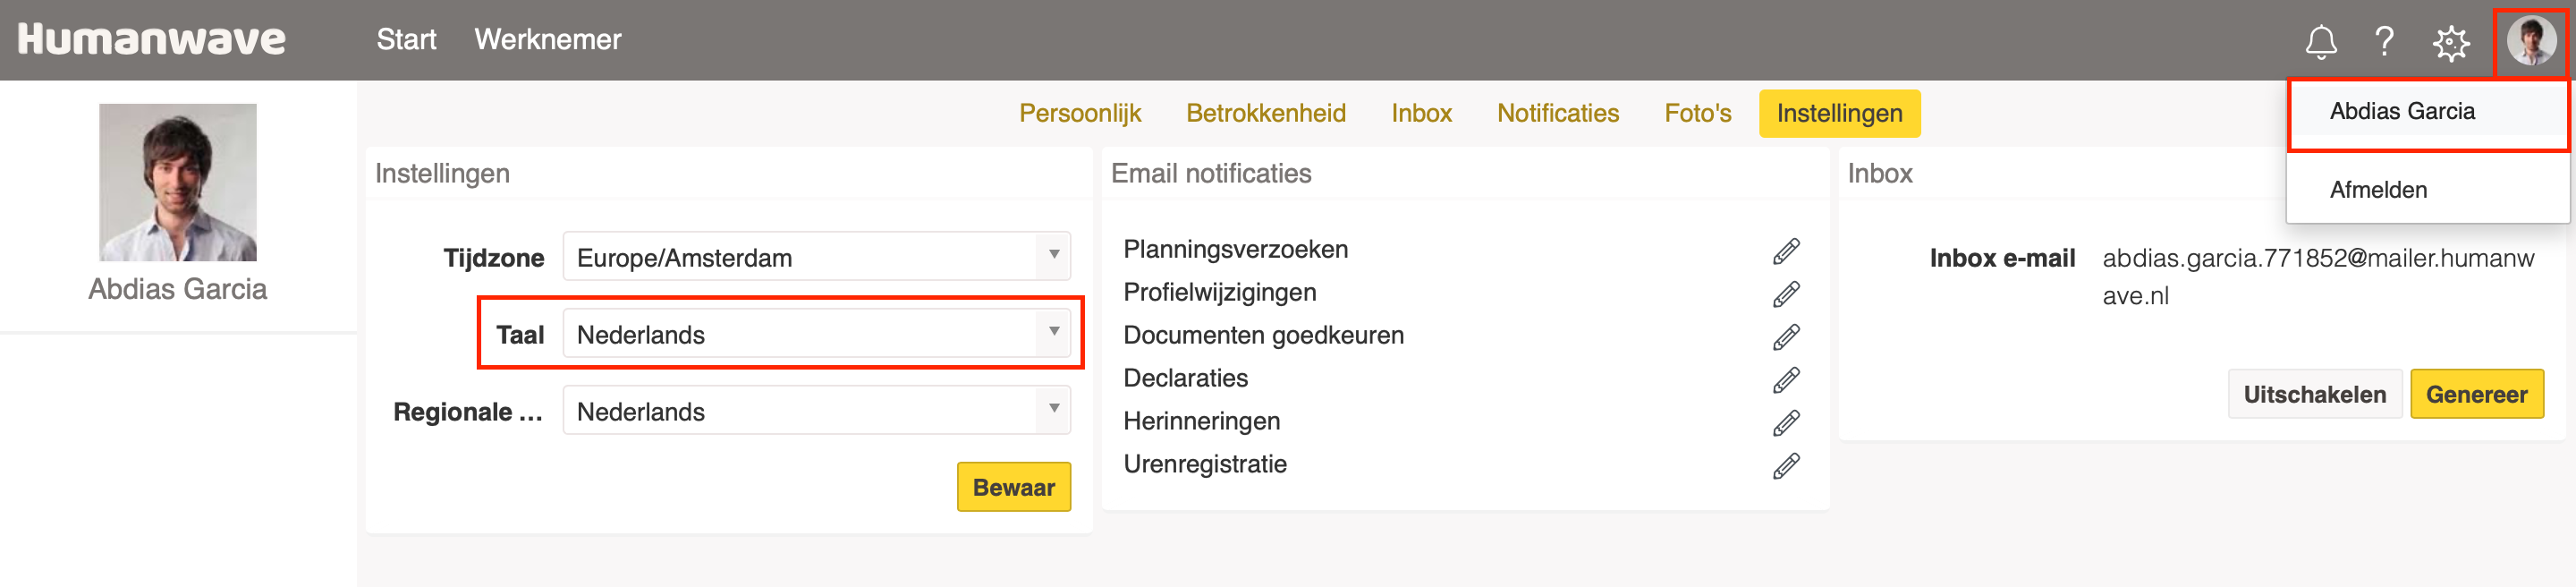Click the Profielwijzigingen label
This screenshot has width=2576, height=587.
[x=1219, y=293]
